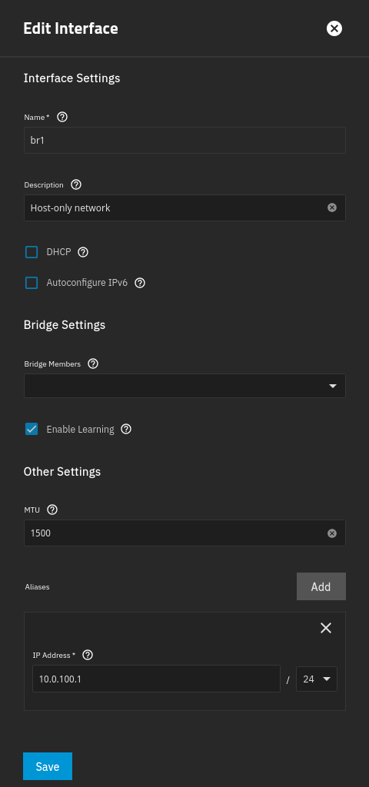Open IP Address help icon

click(88, 655)
